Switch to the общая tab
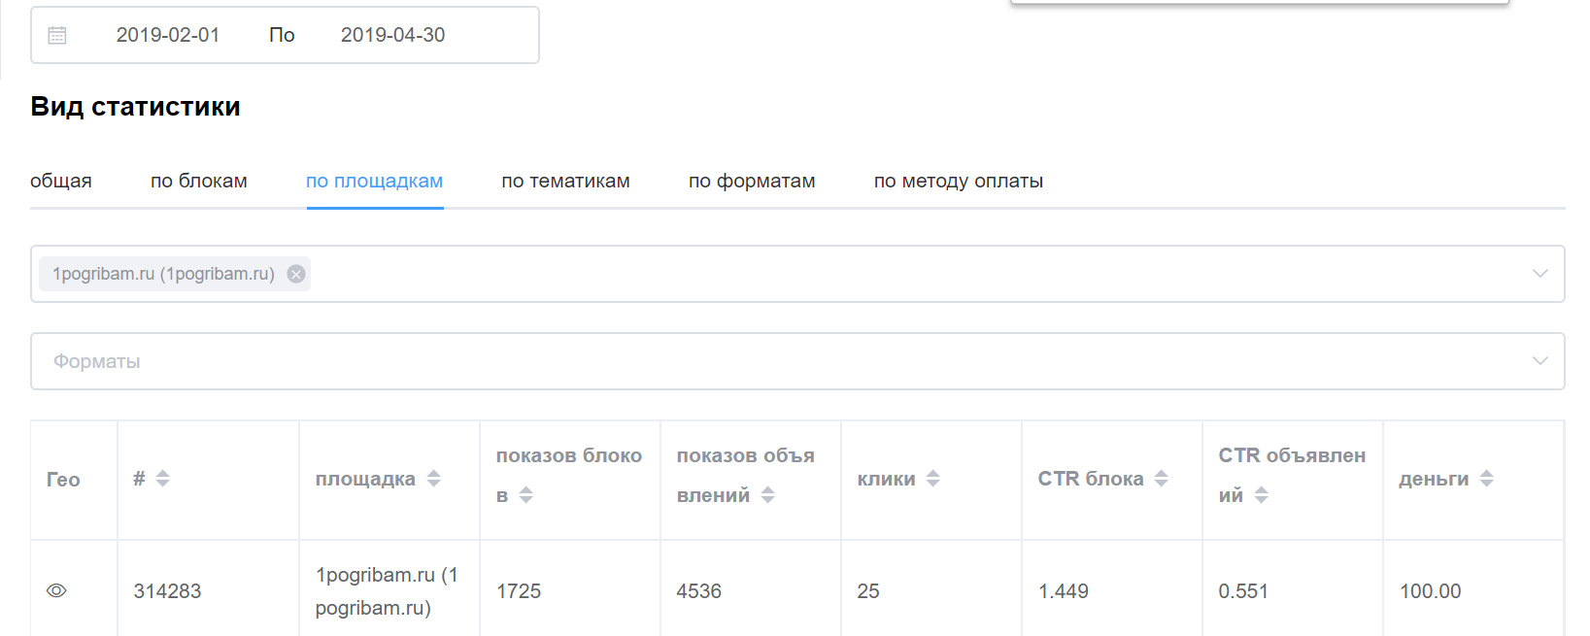This screenshot has height=636, width=1590. 61,182
